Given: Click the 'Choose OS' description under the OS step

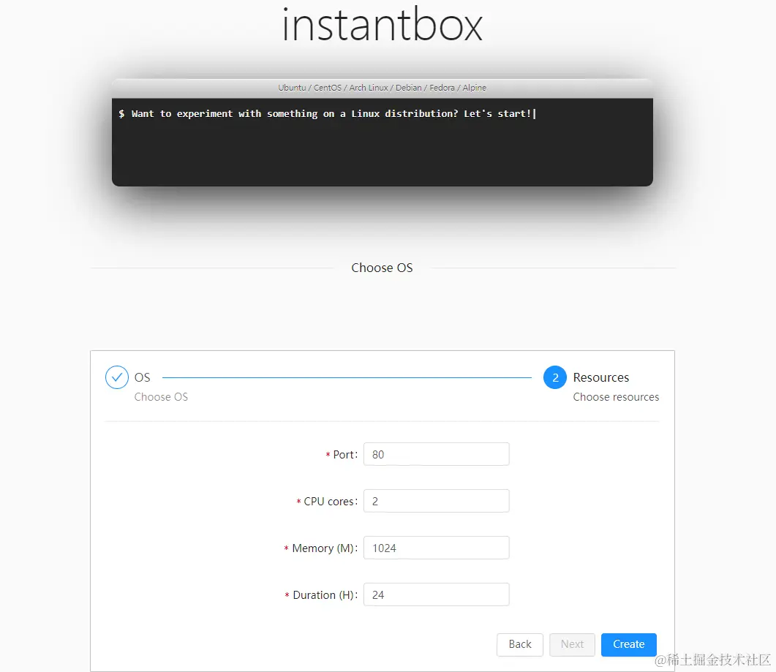Looking at the screenshot, I should pyautogui.click(x=161, y=397).
